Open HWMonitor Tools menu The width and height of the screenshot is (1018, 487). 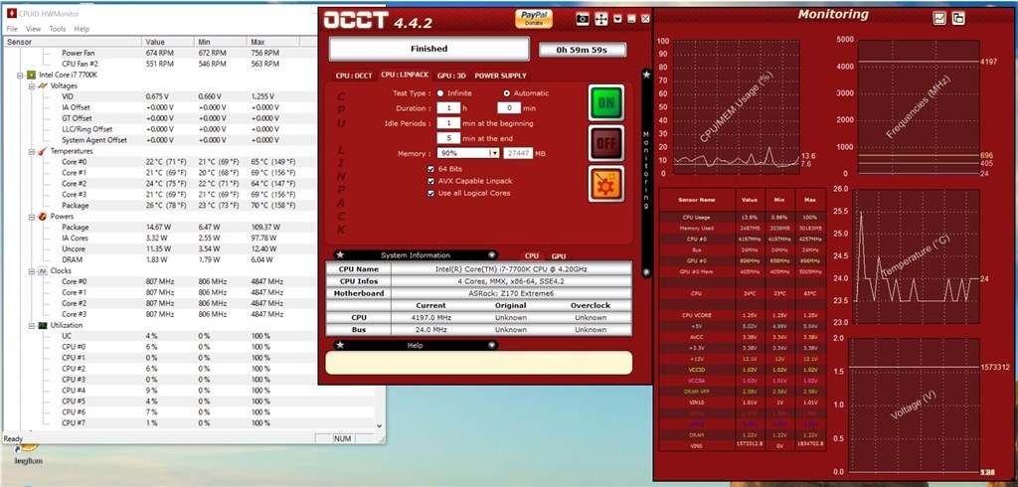(x=58, y=29)
